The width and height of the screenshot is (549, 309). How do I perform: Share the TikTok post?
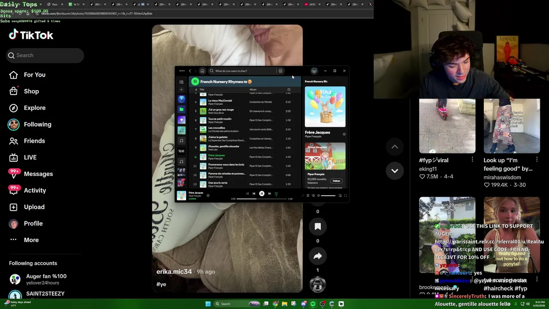click(318, 256)
